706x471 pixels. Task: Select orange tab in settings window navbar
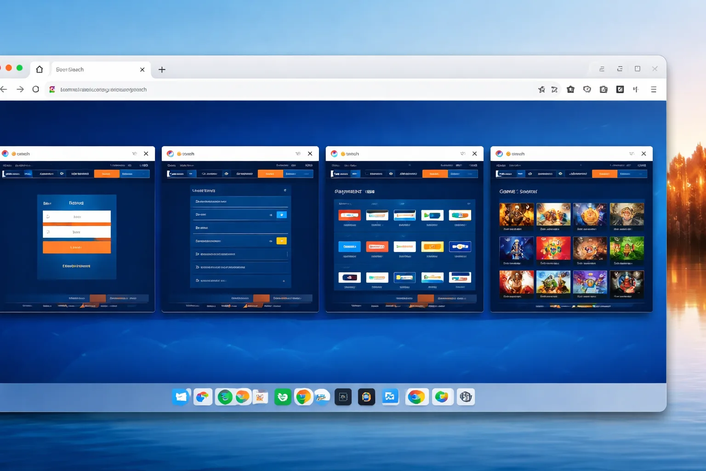270,174
